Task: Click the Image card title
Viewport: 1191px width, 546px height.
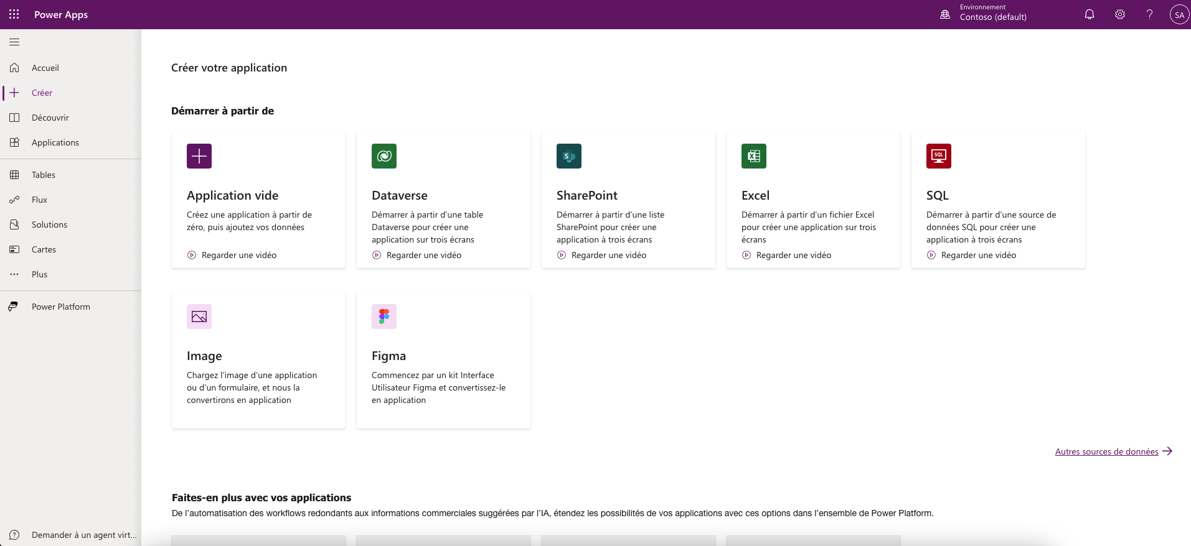Action: [204, 356]
